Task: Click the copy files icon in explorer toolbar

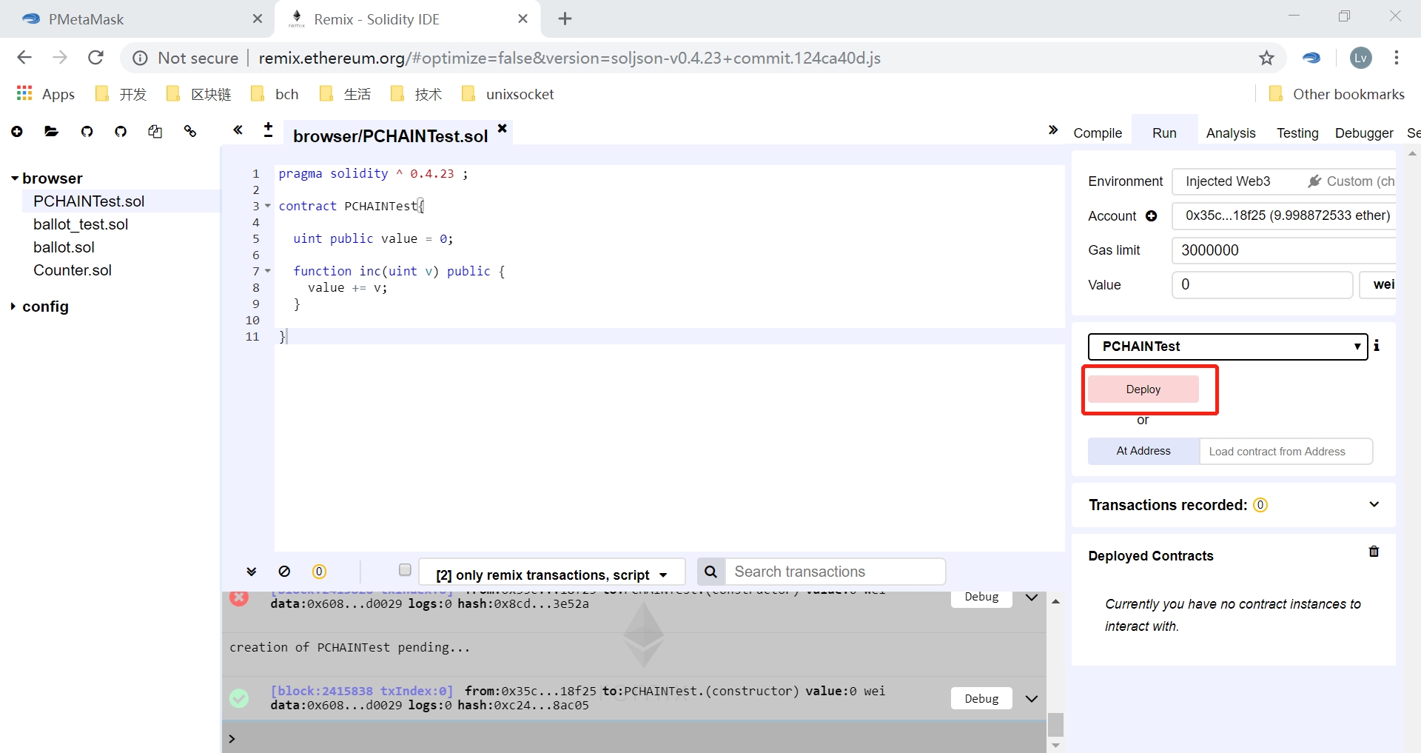Action: point(155,132)
